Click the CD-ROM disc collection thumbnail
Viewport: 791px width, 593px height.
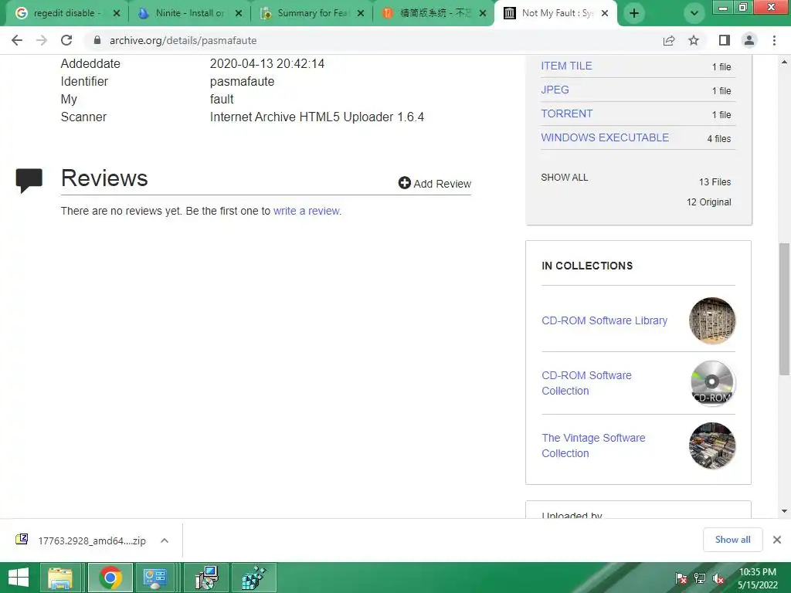pyautogui.click(x=711, y=383)
